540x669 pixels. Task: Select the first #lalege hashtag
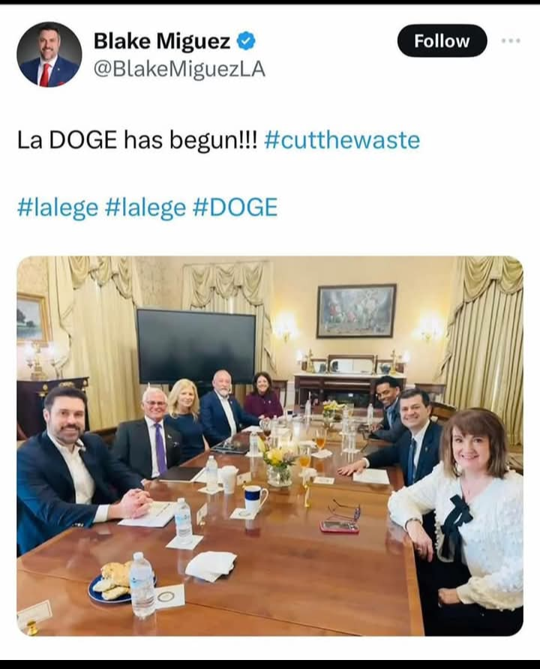click(x=58, y=207)
